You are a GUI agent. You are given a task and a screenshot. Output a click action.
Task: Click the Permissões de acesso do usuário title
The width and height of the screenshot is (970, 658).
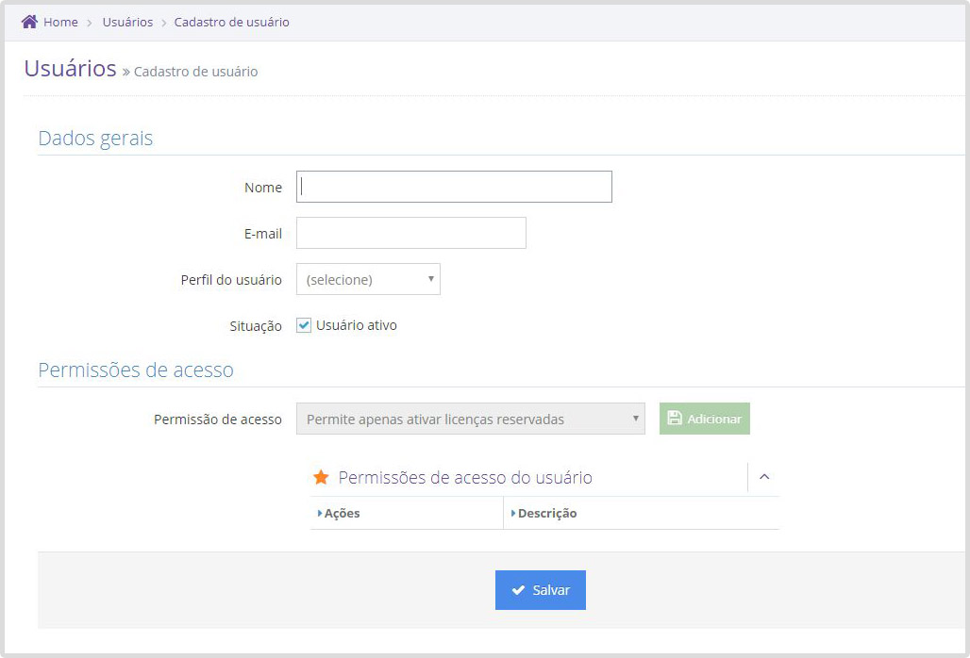465,478
